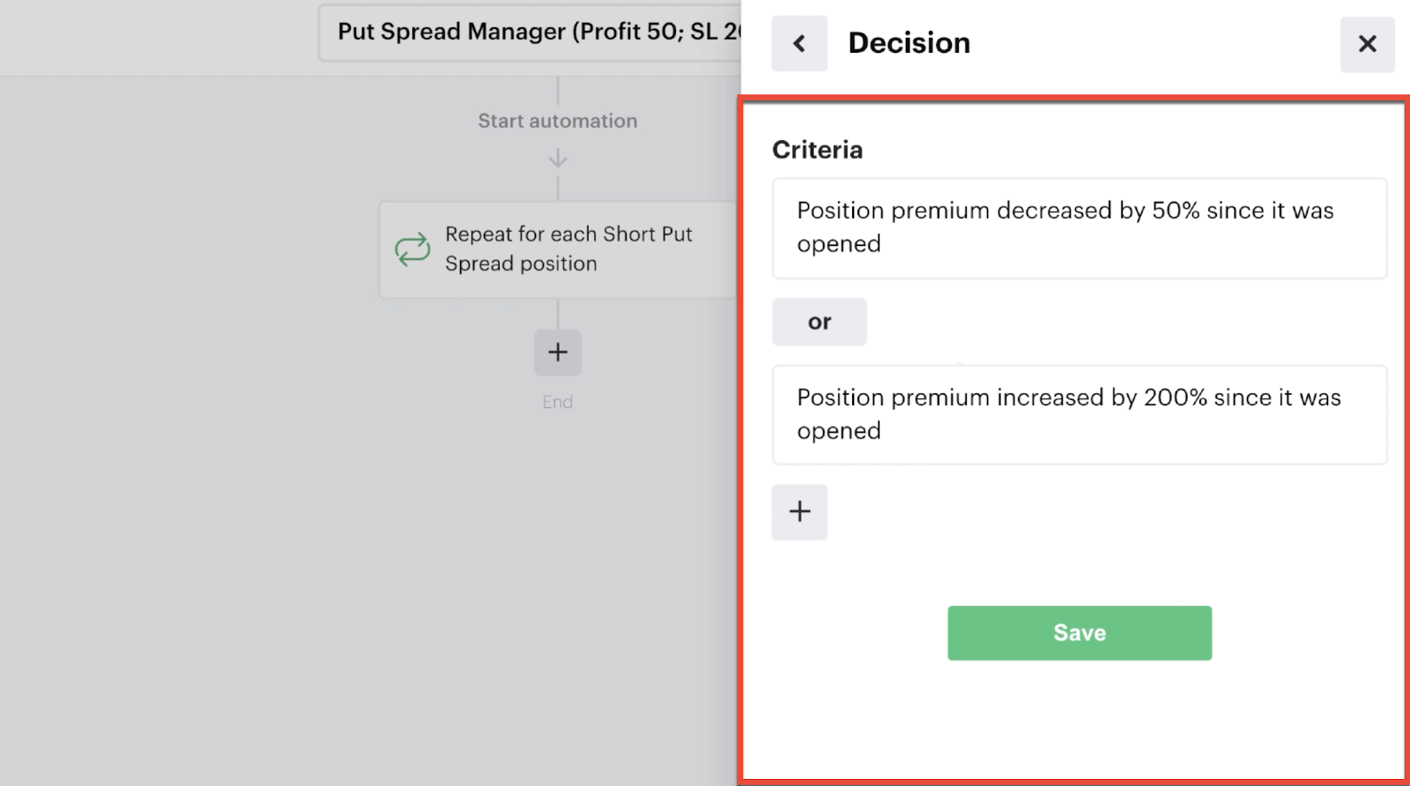
Task: Open the premium decreased by 50% criterion
Action: 1079,228
